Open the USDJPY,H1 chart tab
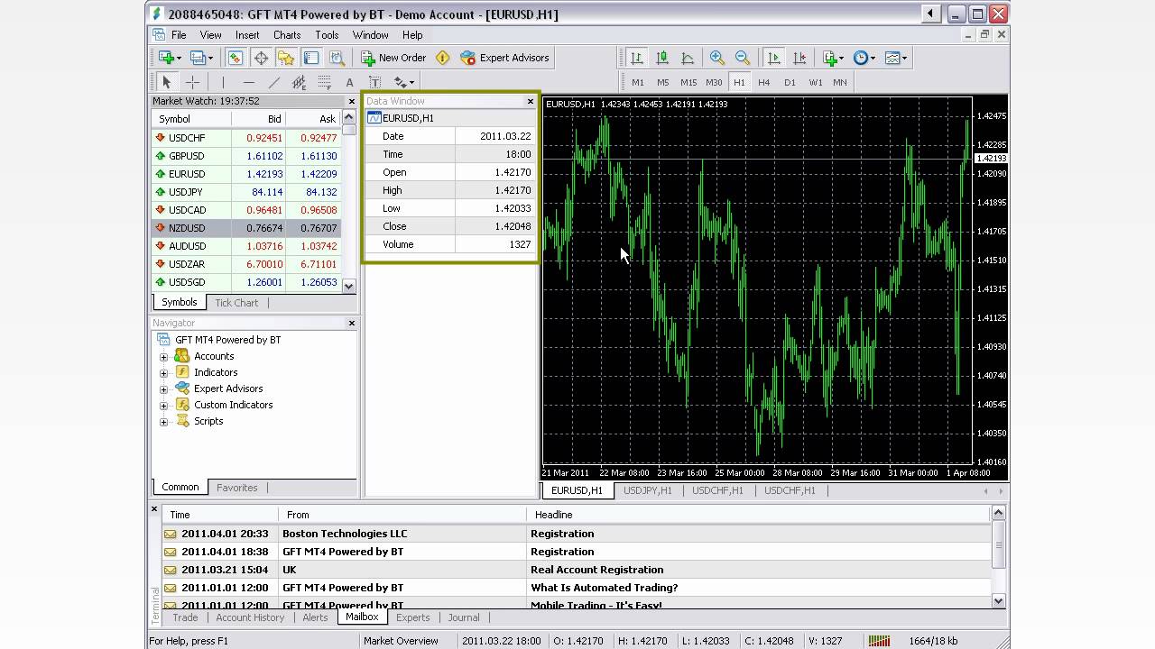This screenshot has height=649, width=1155. tap(648, 491)
